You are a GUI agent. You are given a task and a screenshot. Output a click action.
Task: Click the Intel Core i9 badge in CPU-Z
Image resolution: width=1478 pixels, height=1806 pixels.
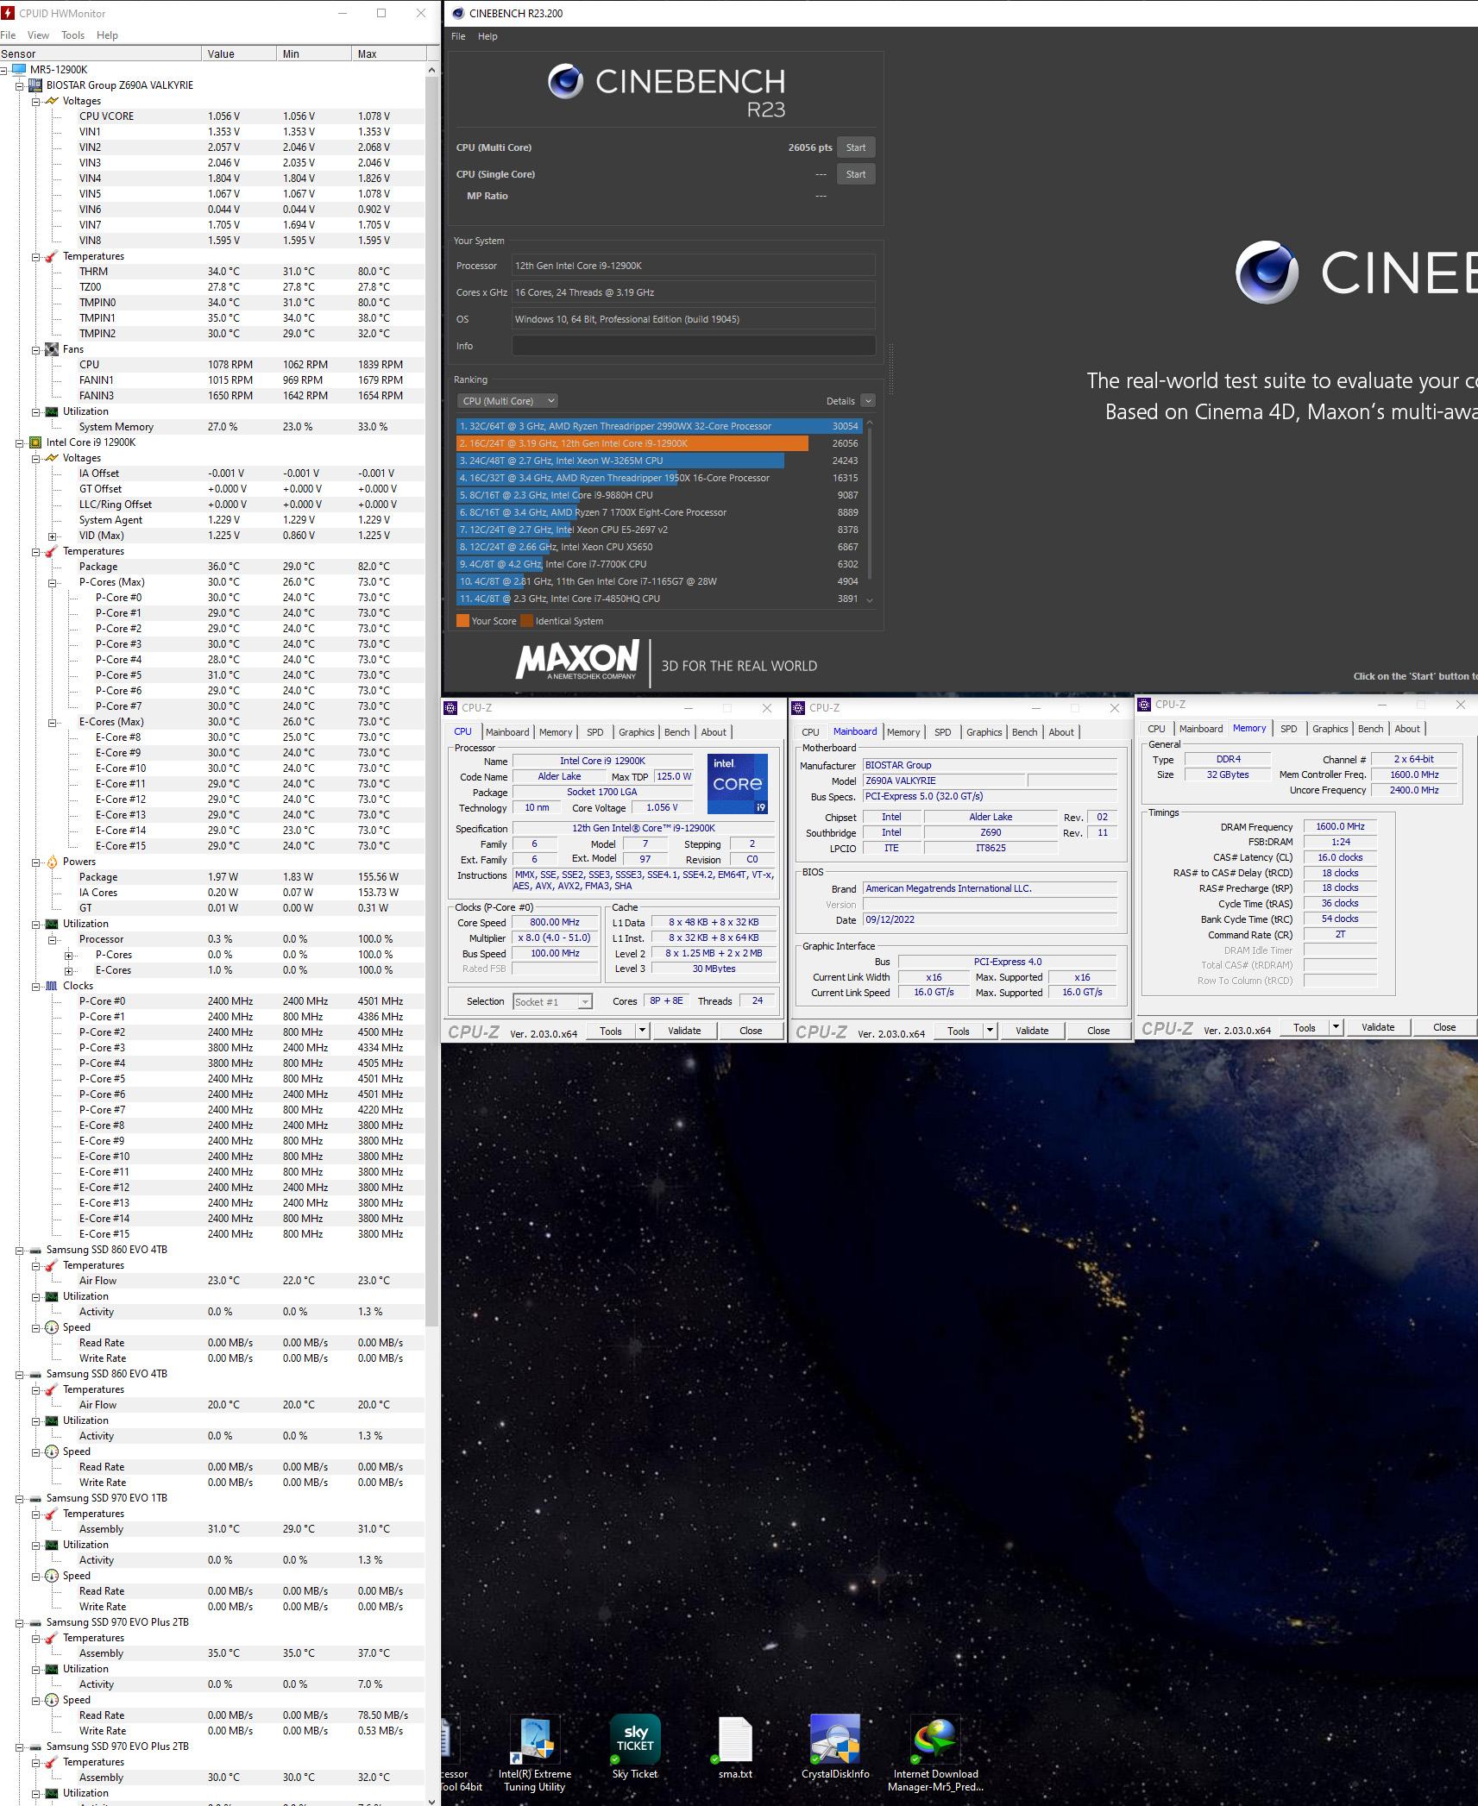pos(738,784)
